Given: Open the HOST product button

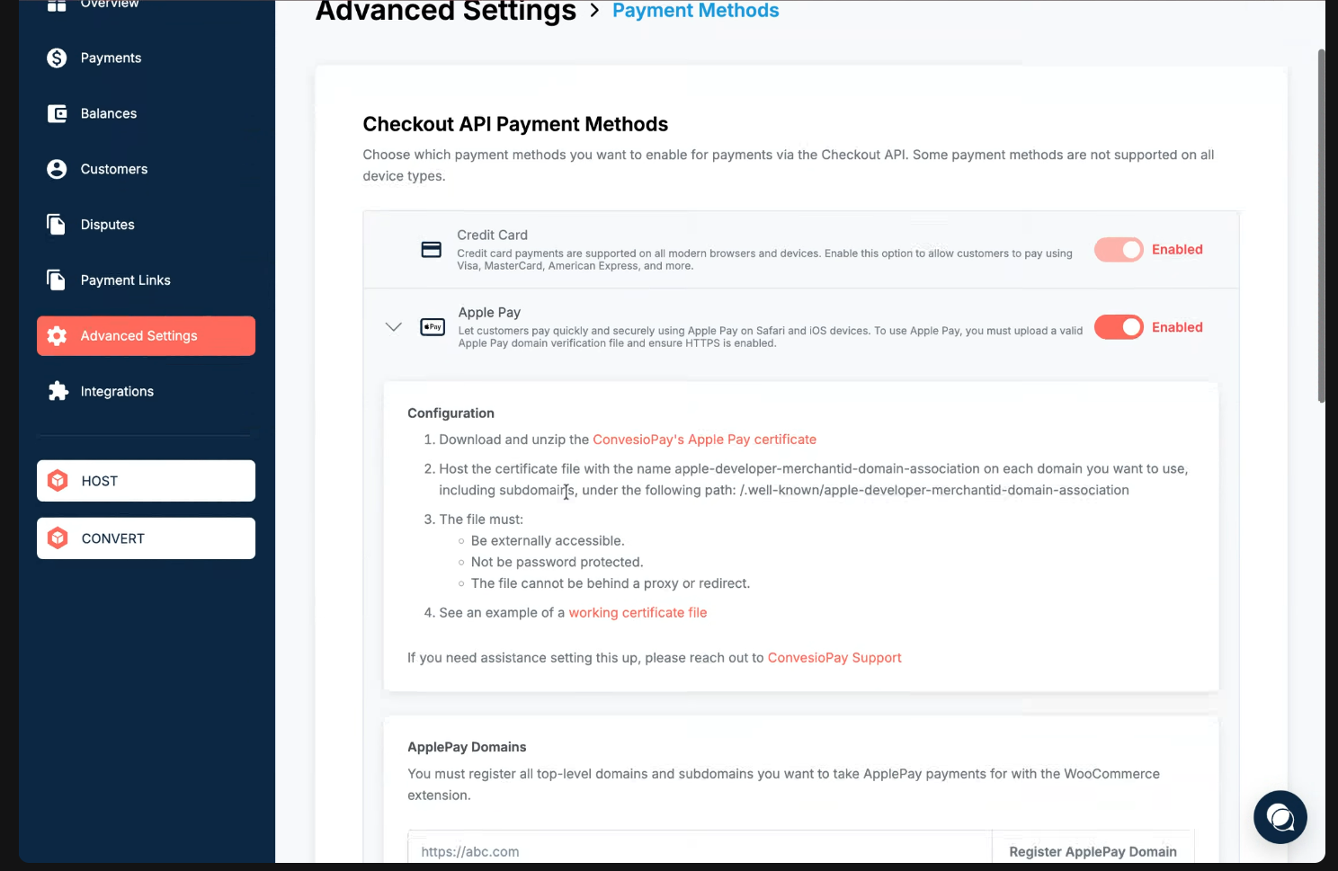Looking at the screenshot, I should click(146, 481).
